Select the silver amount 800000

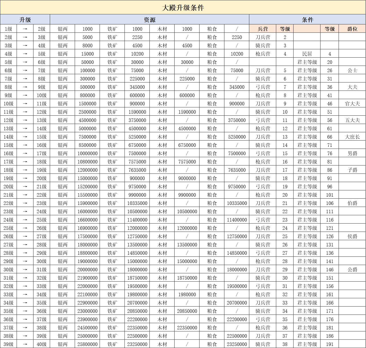[87, 95]
